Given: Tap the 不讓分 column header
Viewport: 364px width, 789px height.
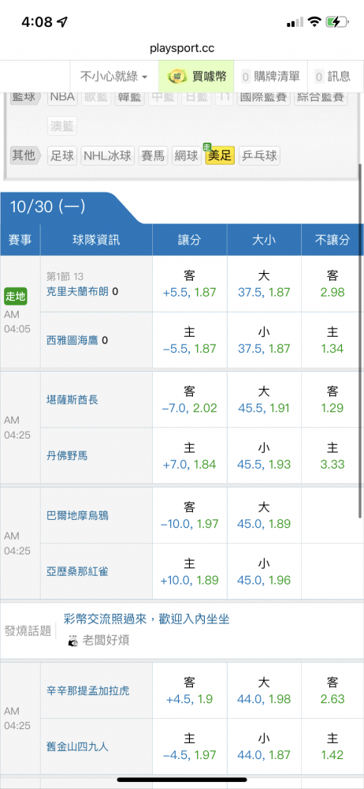Looking at the screenshot, I should point(332,240).
